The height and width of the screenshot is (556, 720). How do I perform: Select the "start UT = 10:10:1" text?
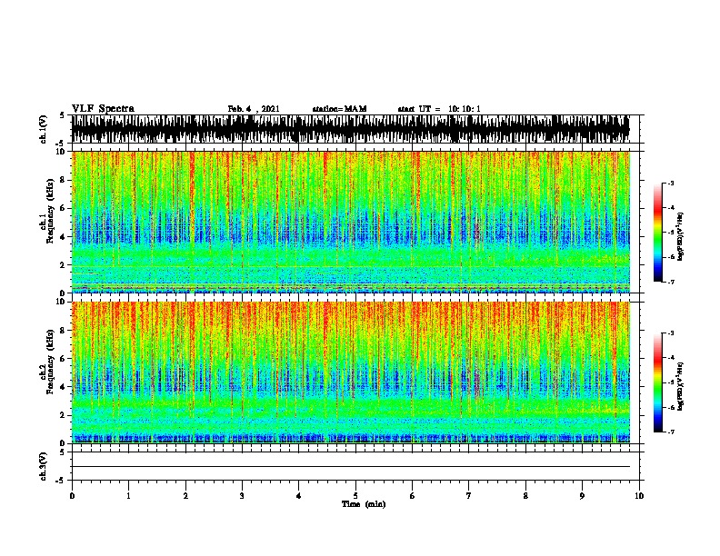[x=439, y=109]
